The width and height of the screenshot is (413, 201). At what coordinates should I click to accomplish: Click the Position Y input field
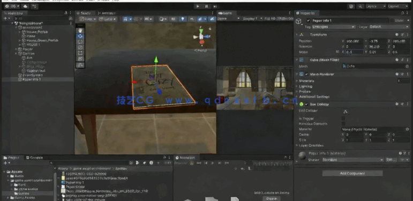point(378,41)
